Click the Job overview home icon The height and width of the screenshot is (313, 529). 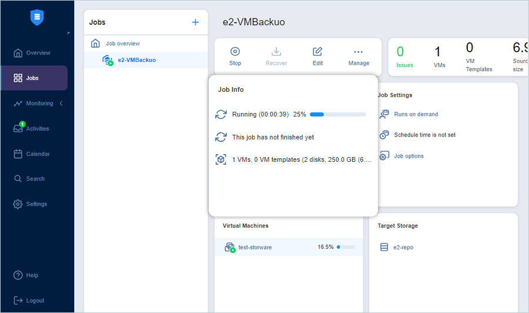(x=95, y=43)
